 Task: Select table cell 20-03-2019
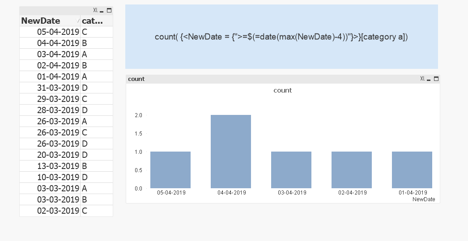pos(50,155)
